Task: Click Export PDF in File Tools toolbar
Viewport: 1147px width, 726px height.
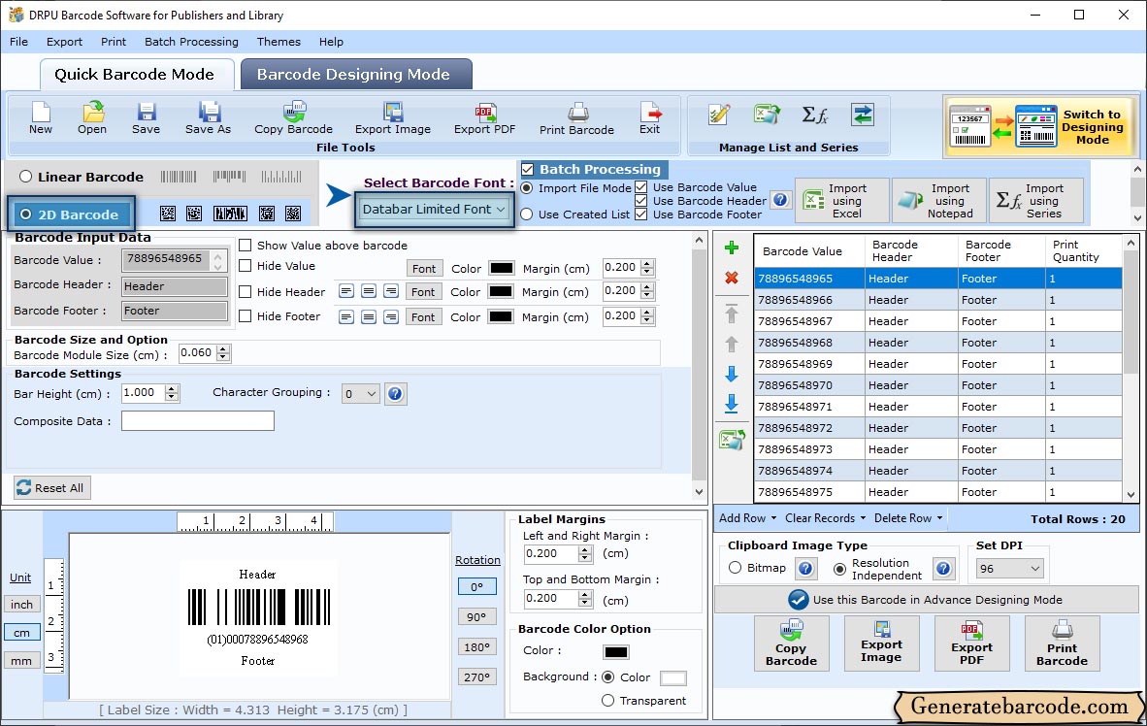Action: click(484, 118)
